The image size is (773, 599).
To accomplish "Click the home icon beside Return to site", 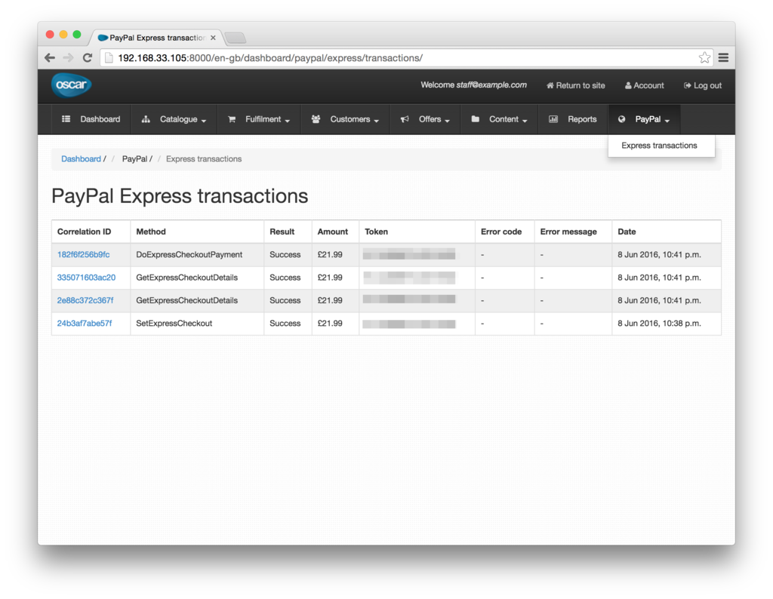I will point(550,86).
